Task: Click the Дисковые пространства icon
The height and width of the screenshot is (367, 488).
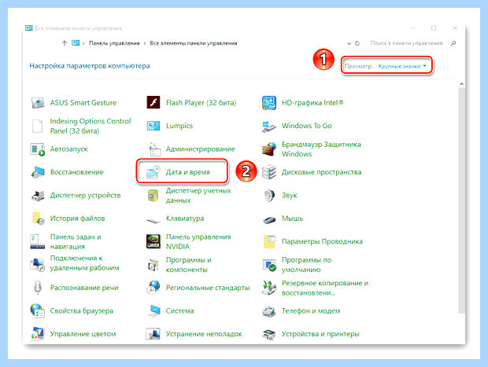Action: (269, 172)
